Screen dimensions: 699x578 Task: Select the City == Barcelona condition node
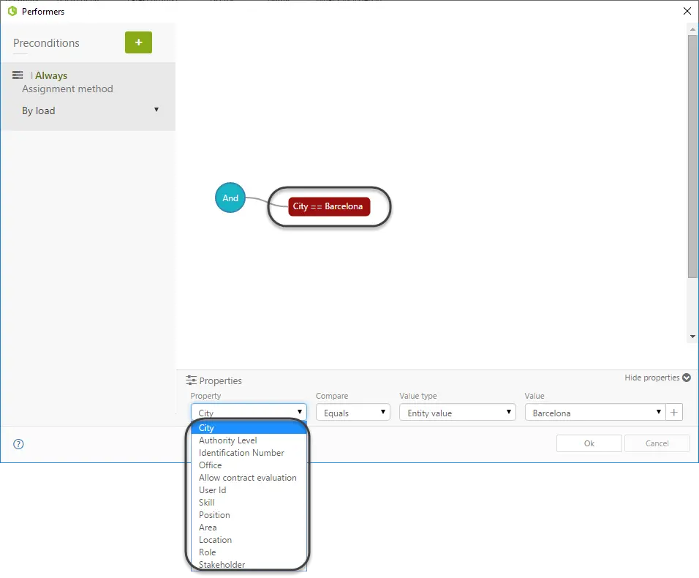[x=329, y=206]
